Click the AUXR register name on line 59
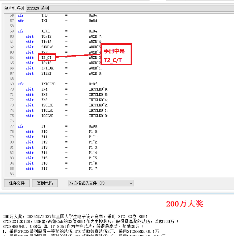This screenshot has width=234, height=236. click(46, 31)
